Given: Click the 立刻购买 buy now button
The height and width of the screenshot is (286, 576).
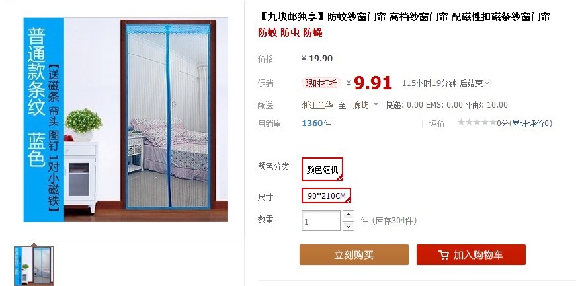Looking at the screenshot, I should tap(354, 255).
